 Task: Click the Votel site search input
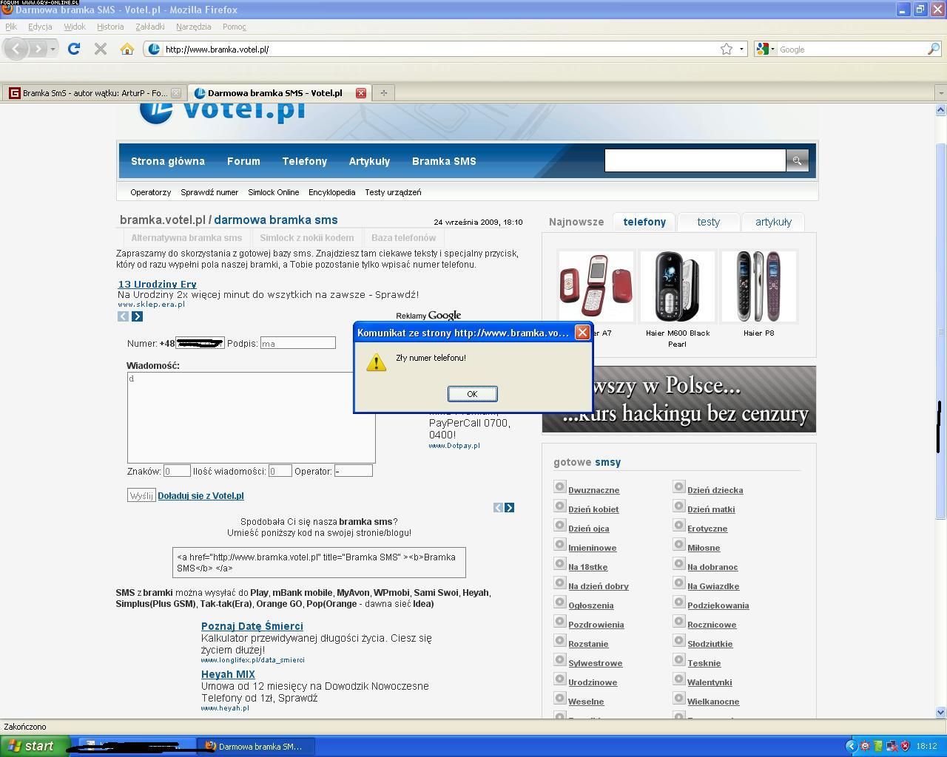(695, 160)
